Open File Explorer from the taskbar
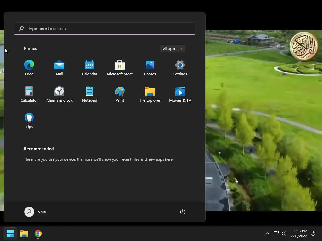The width and height of the screenshot is (322, 241). 24,233
